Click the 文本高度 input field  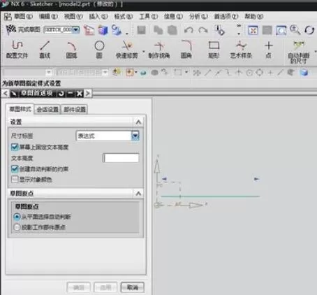pos(121,158)
